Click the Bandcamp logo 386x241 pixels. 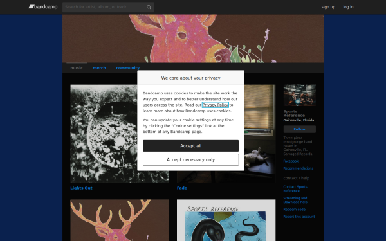click(43, 7)
